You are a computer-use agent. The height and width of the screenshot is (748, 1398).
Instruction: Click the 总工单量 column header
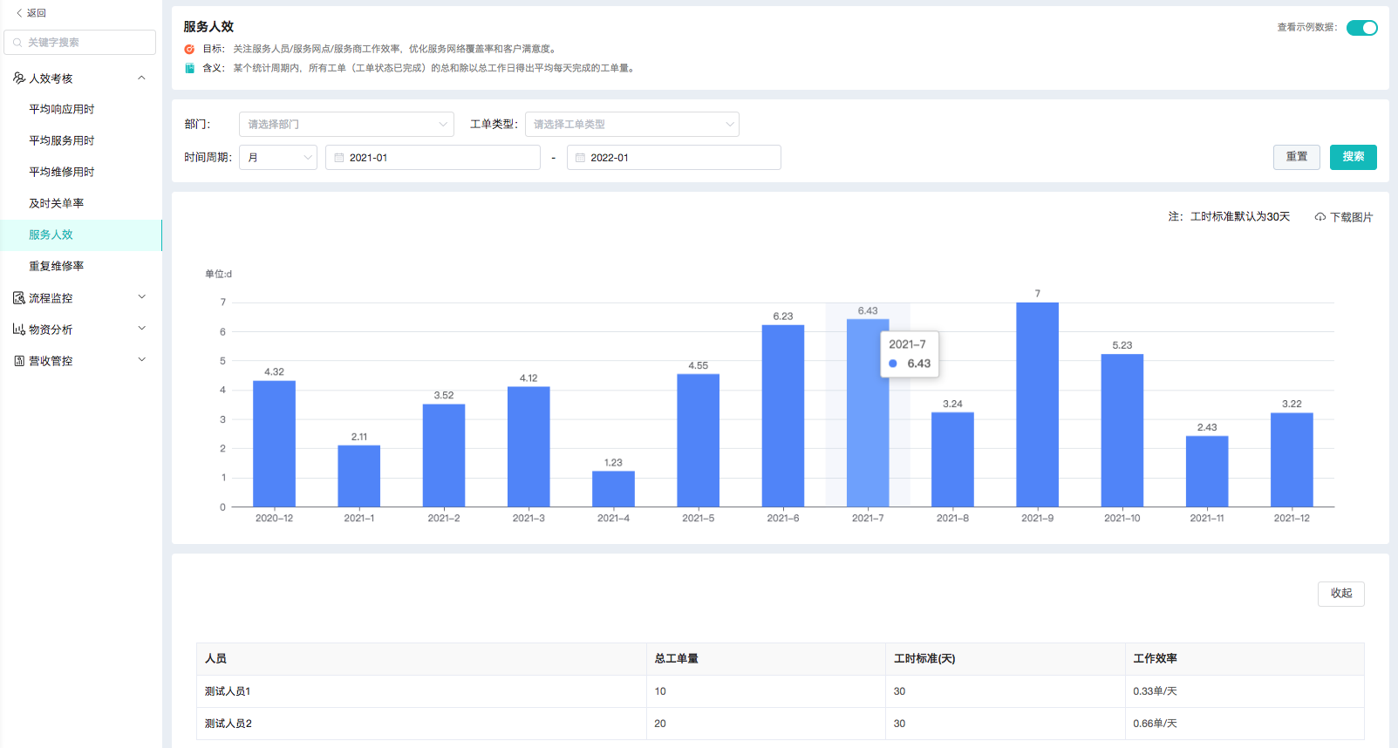[x=766, y=659]
